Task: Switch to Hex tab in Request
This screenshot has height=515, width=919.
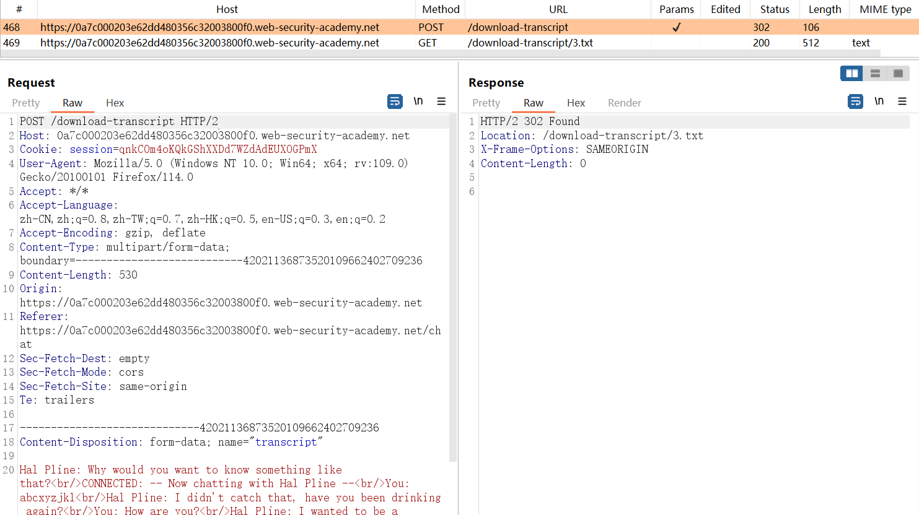Action: [x=115, y=103]
